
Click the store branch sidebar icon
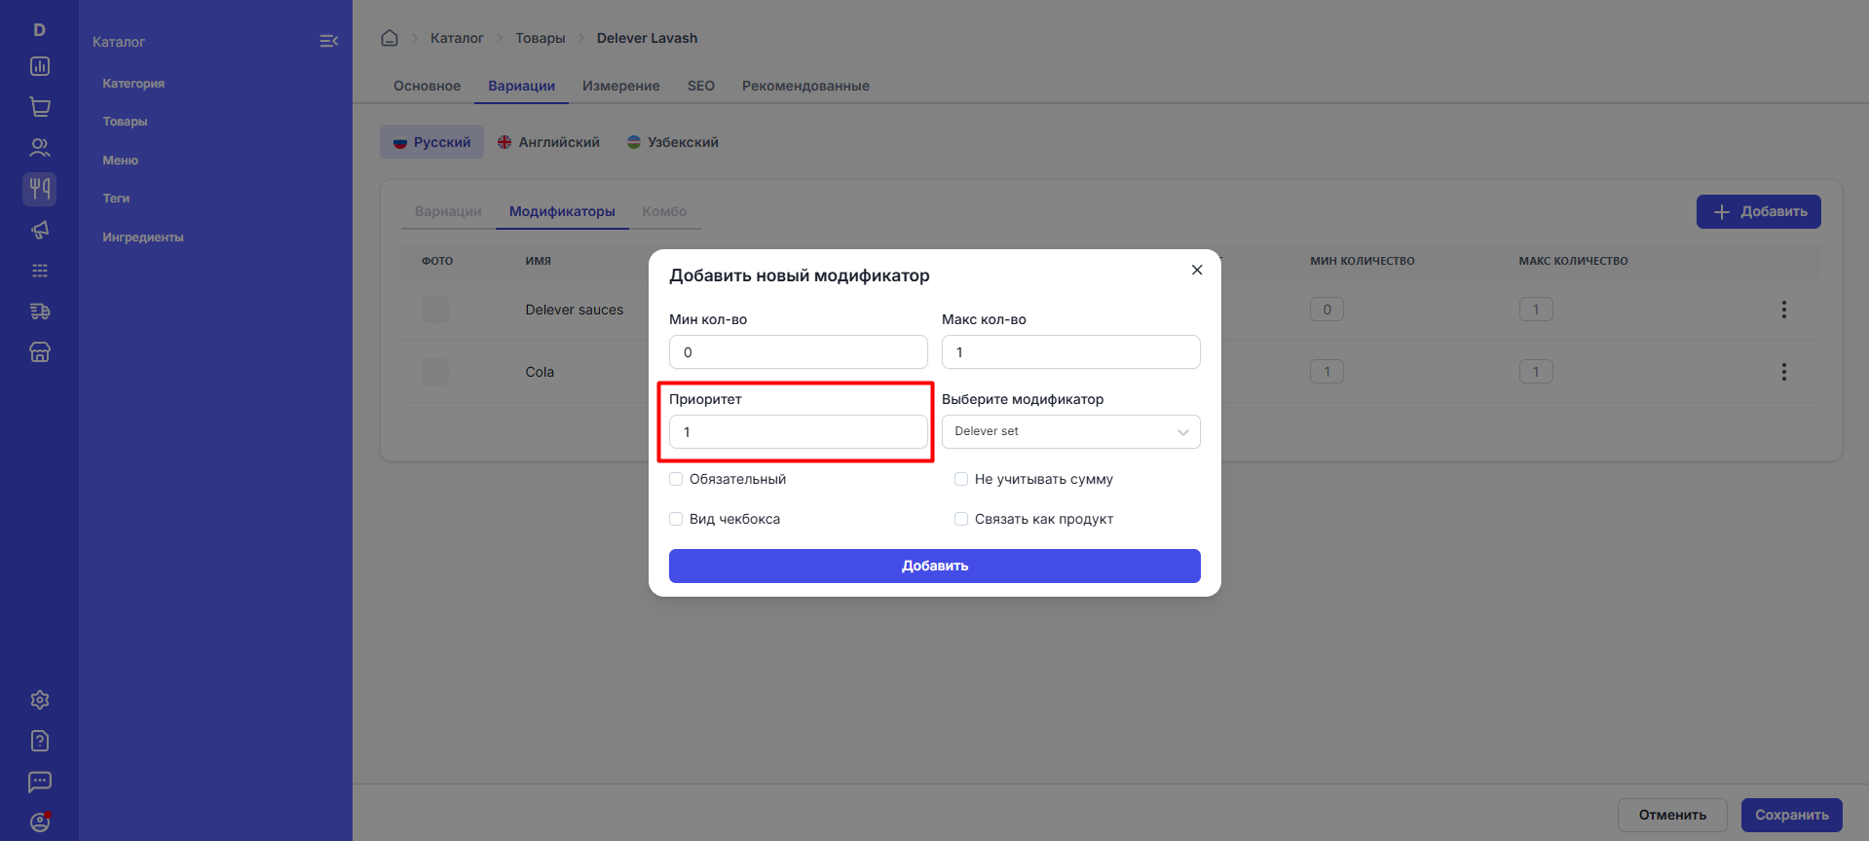point(40,352)
